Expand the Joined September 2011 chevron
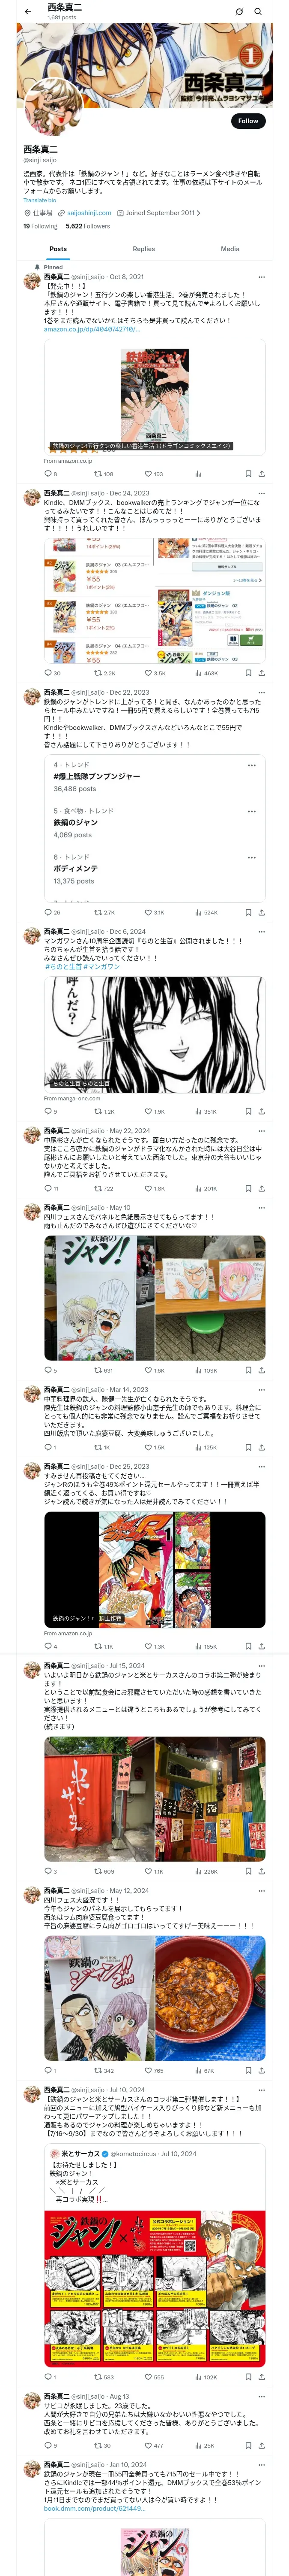Viewport: 289px width, 2576px height. coord(198,213)
